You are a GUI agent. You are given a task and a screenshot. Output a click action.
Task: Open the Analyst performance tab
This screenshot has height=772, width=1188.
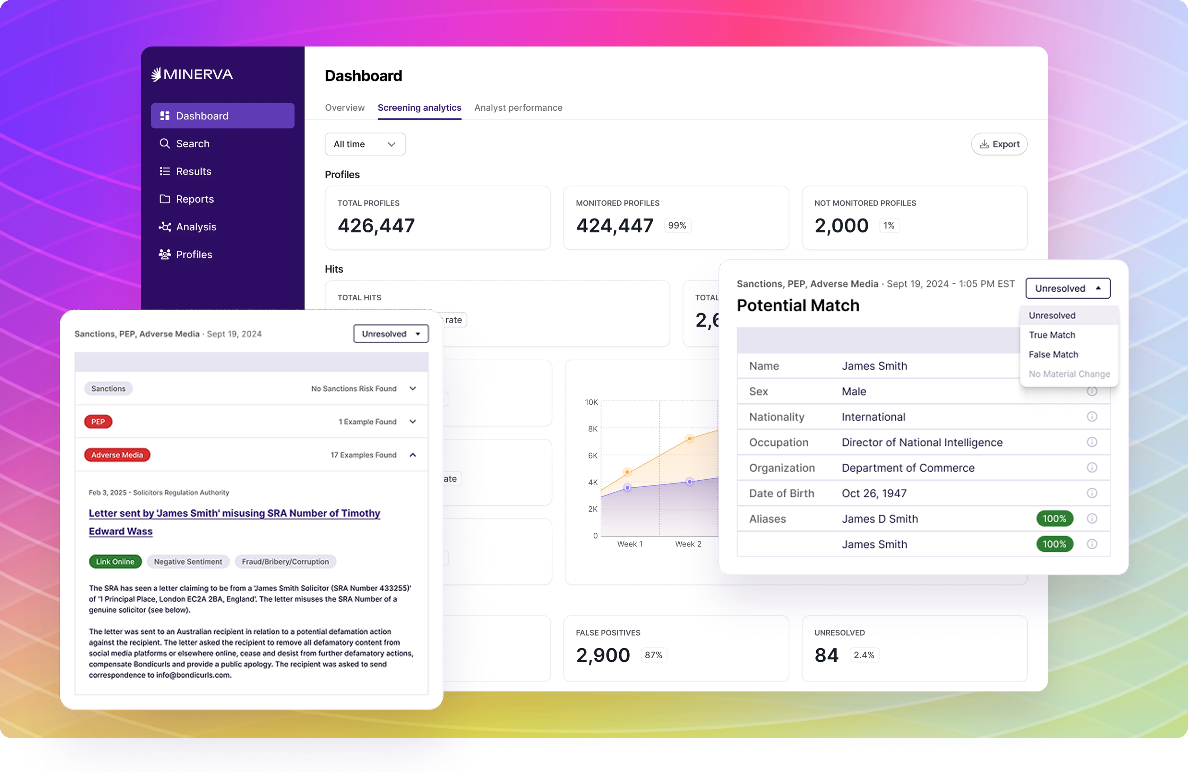[x=519, y=108]
